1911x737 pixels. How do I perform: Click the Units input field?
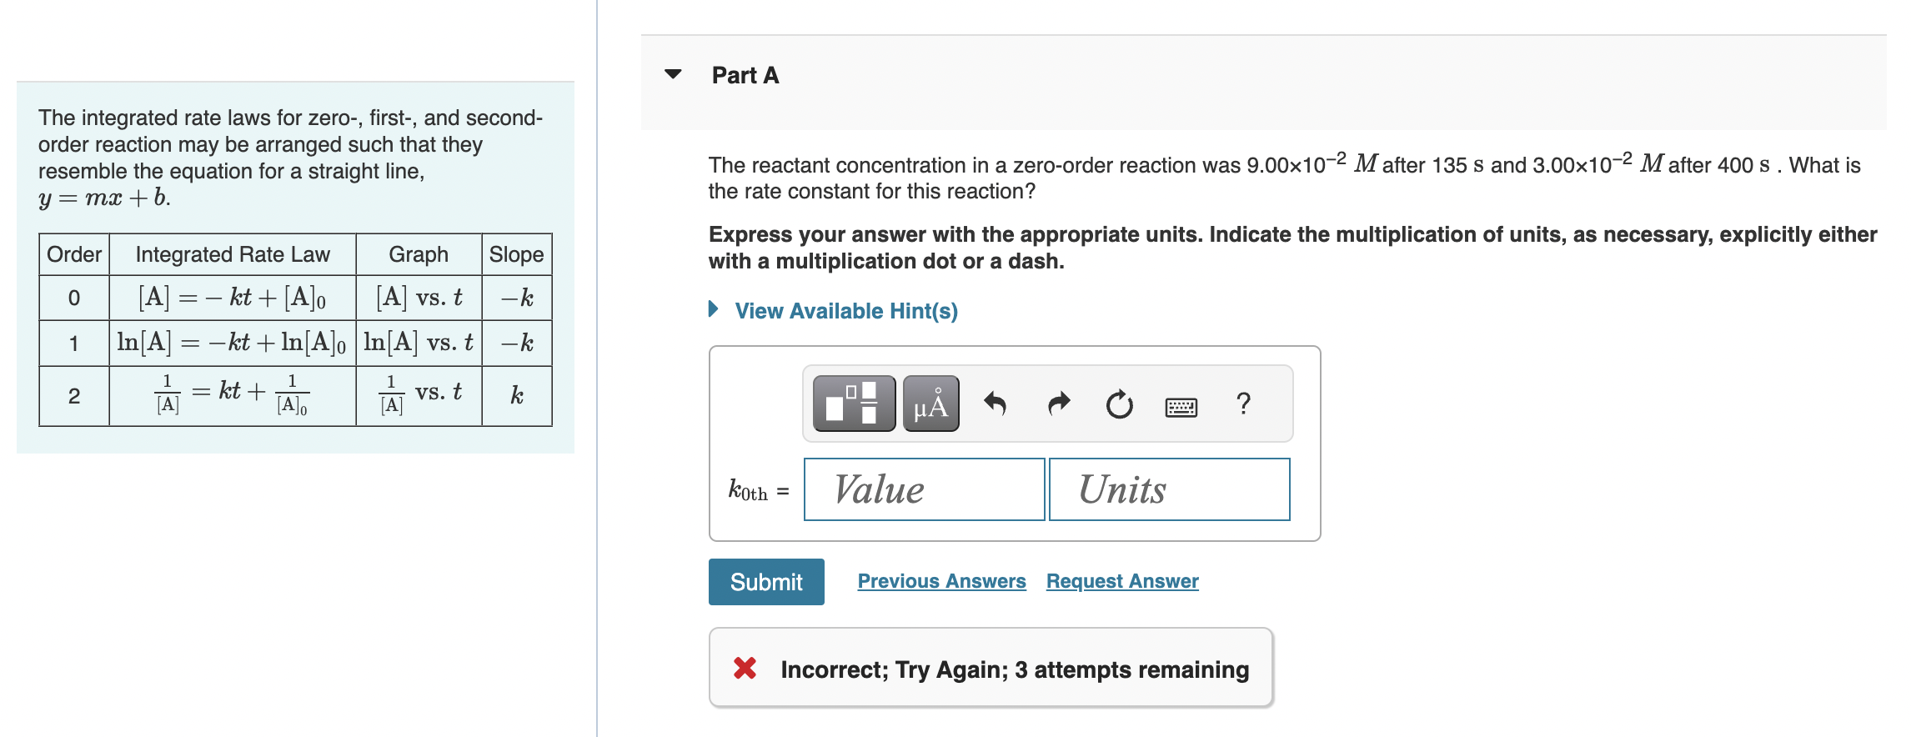(1169, 489)
